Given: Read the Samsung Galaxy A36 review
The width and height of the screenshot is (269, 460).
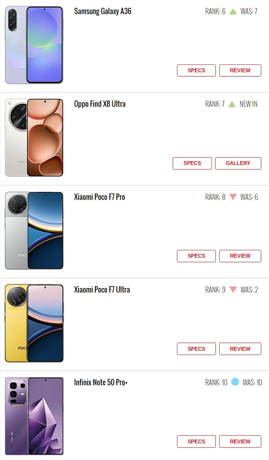Looking at the screenshot, I should click(x=240, y=70).
